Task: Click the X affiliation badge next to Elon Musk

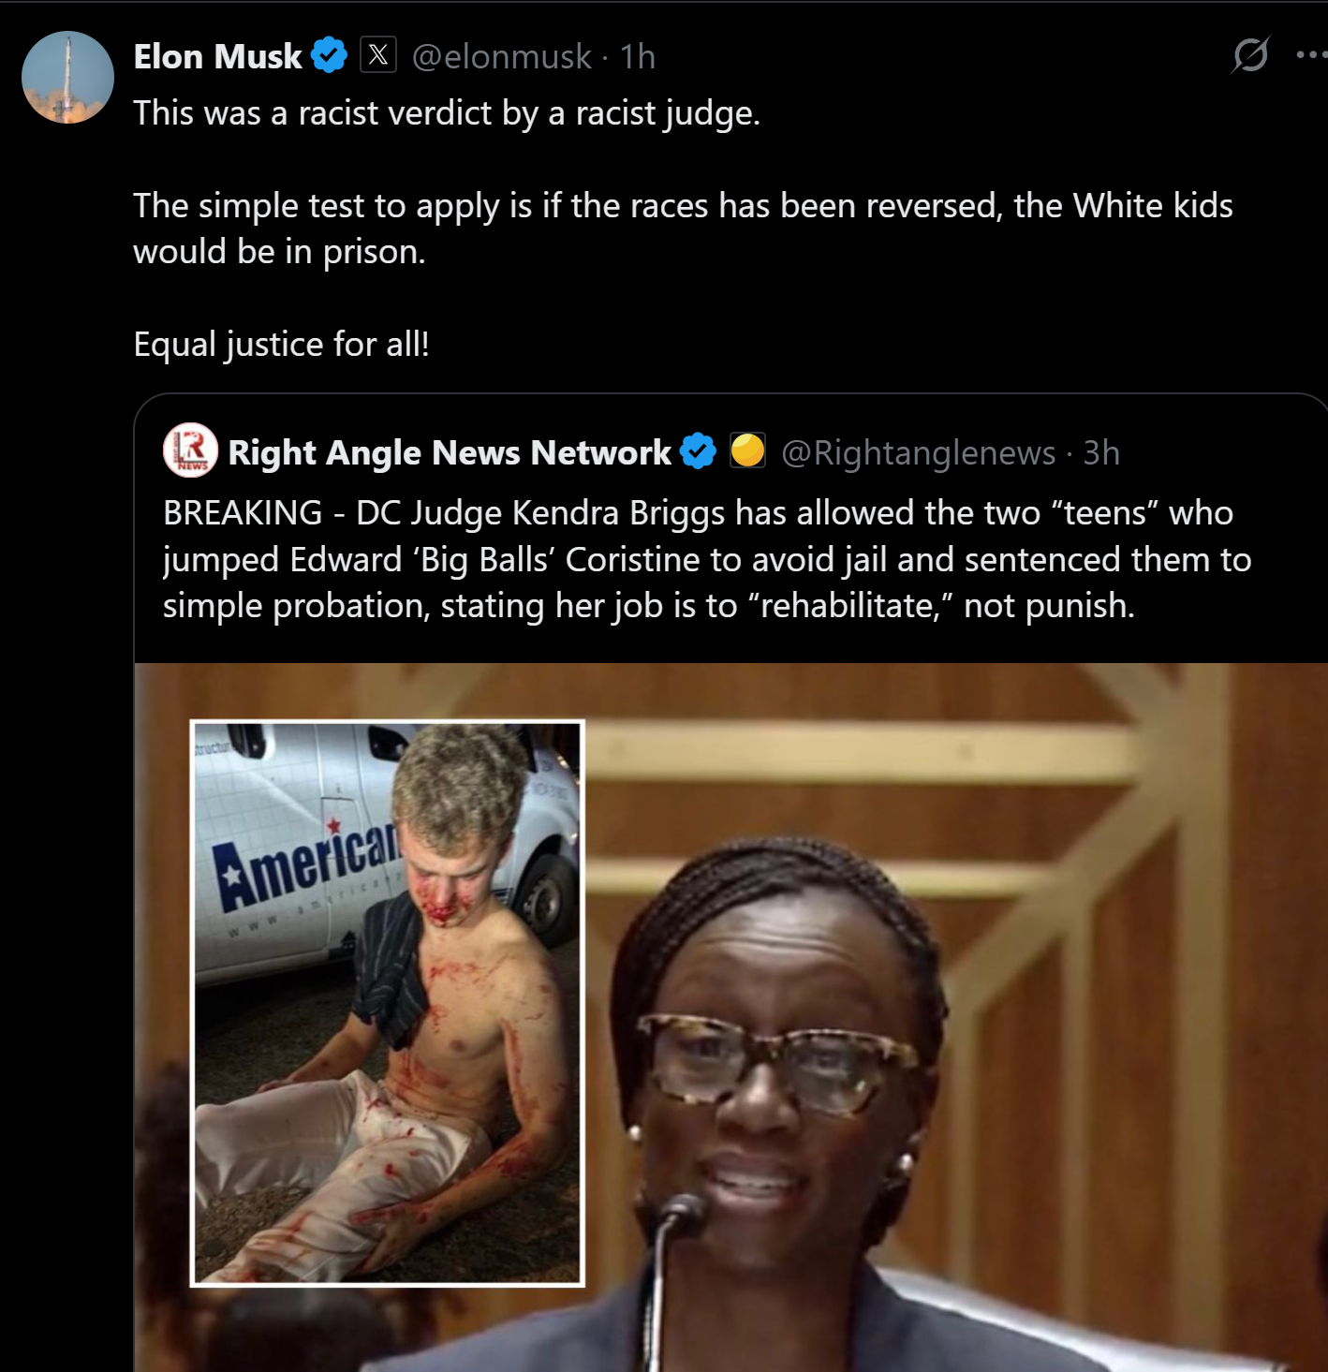Action: pos(378,55)
